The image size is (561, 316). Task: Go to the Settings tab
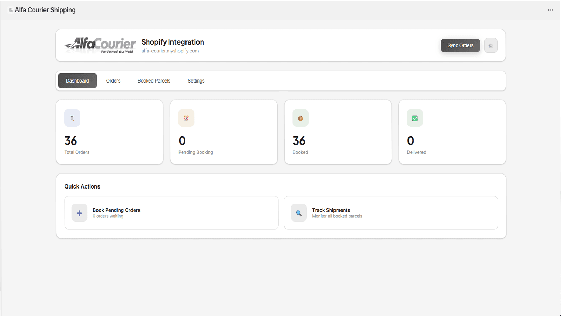point(196,81)
